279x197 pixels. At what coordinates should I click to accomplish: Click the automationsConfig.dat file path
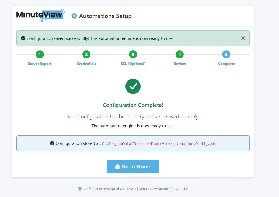coord(159,143)
